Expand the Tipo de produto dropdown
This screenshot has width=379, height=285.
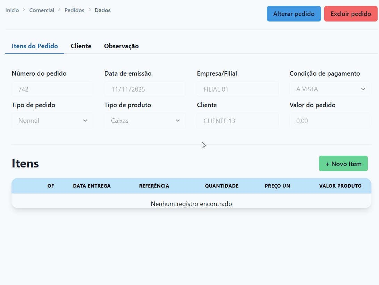(x=145, y=121)
